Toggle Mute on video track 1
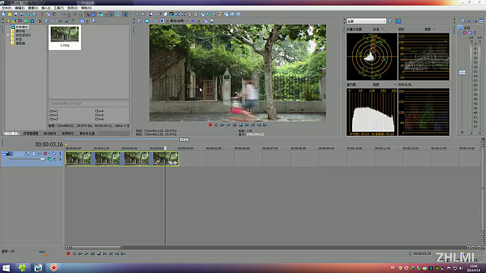Viewport: 486px width, 273px height. tap(54, 154)
